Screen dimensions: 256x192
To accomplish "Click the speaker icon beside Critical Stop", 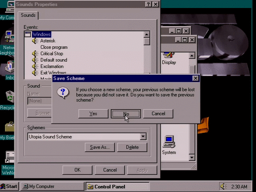I will [x=35, y=54].
